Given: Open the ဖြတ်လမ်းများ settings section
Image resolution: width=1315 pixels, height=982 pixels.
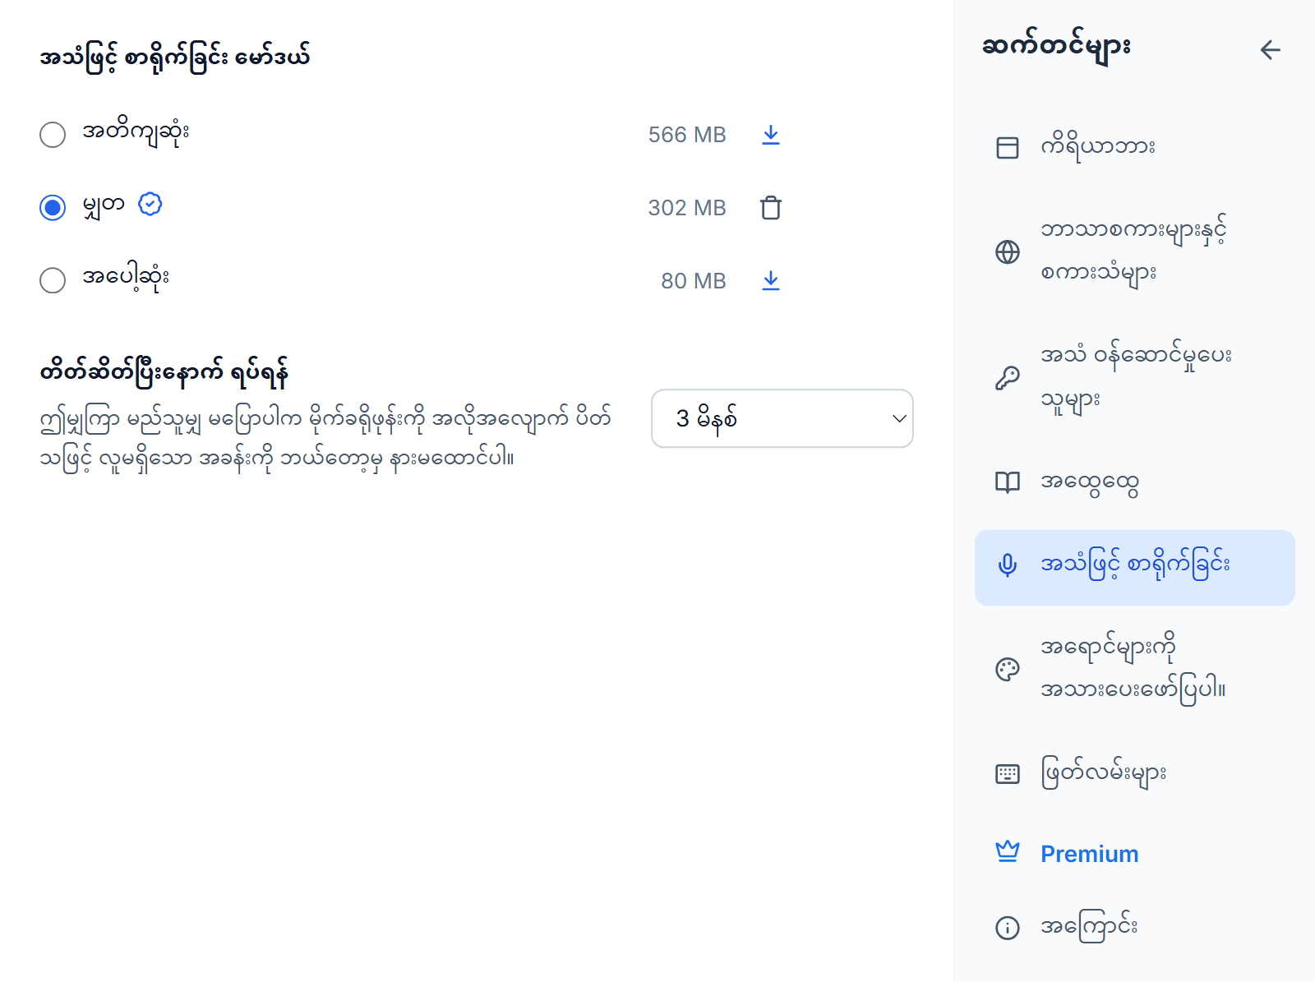Looking at the screenshot, I should tap(1134, 773).
